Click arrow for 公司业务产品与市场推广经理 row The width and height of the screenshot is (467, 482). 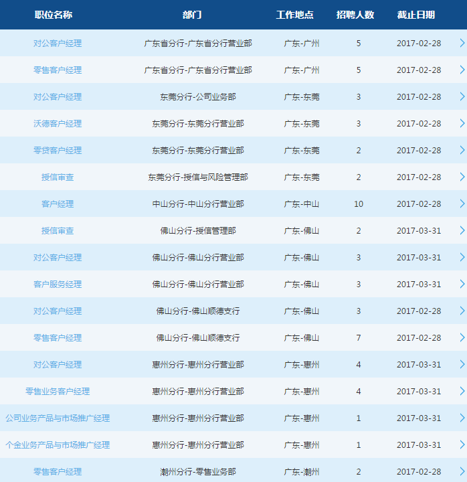click(x=462, y=418)
